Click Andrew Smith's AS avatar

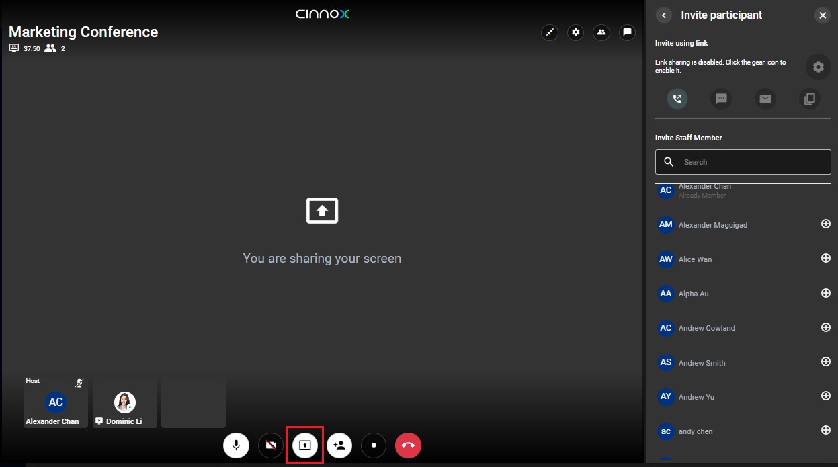tap(666, 362)
